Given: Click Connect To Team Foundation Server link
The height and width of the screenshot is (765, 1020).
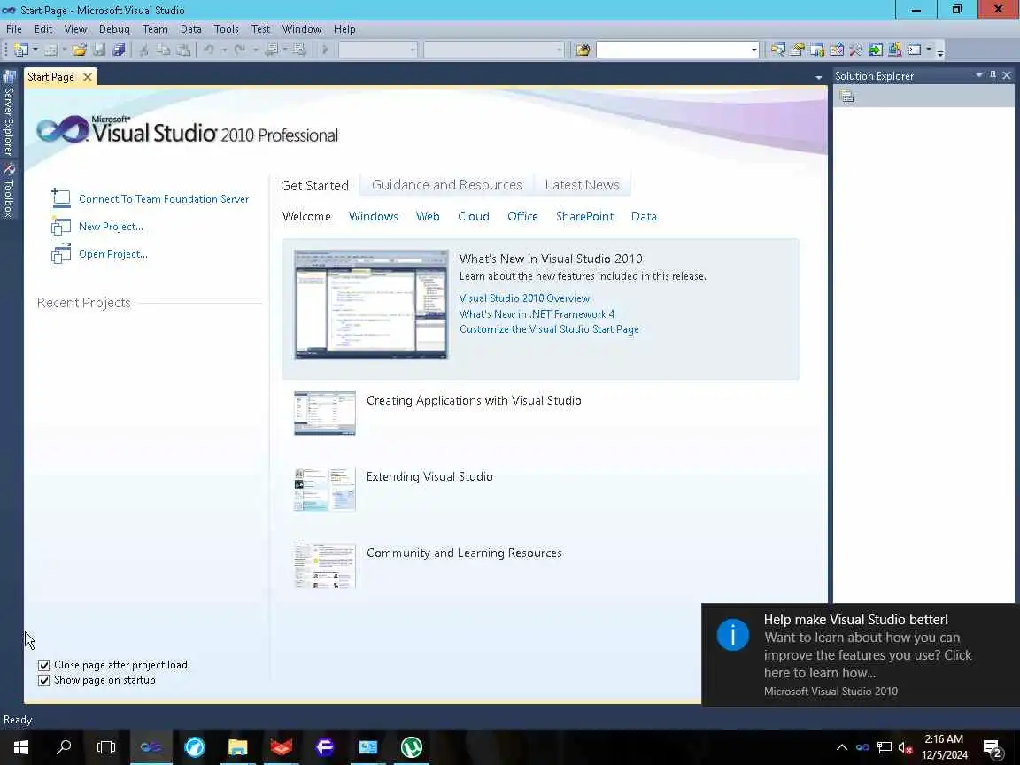Looking at the screenshot, I should click(x=164, y=199).
